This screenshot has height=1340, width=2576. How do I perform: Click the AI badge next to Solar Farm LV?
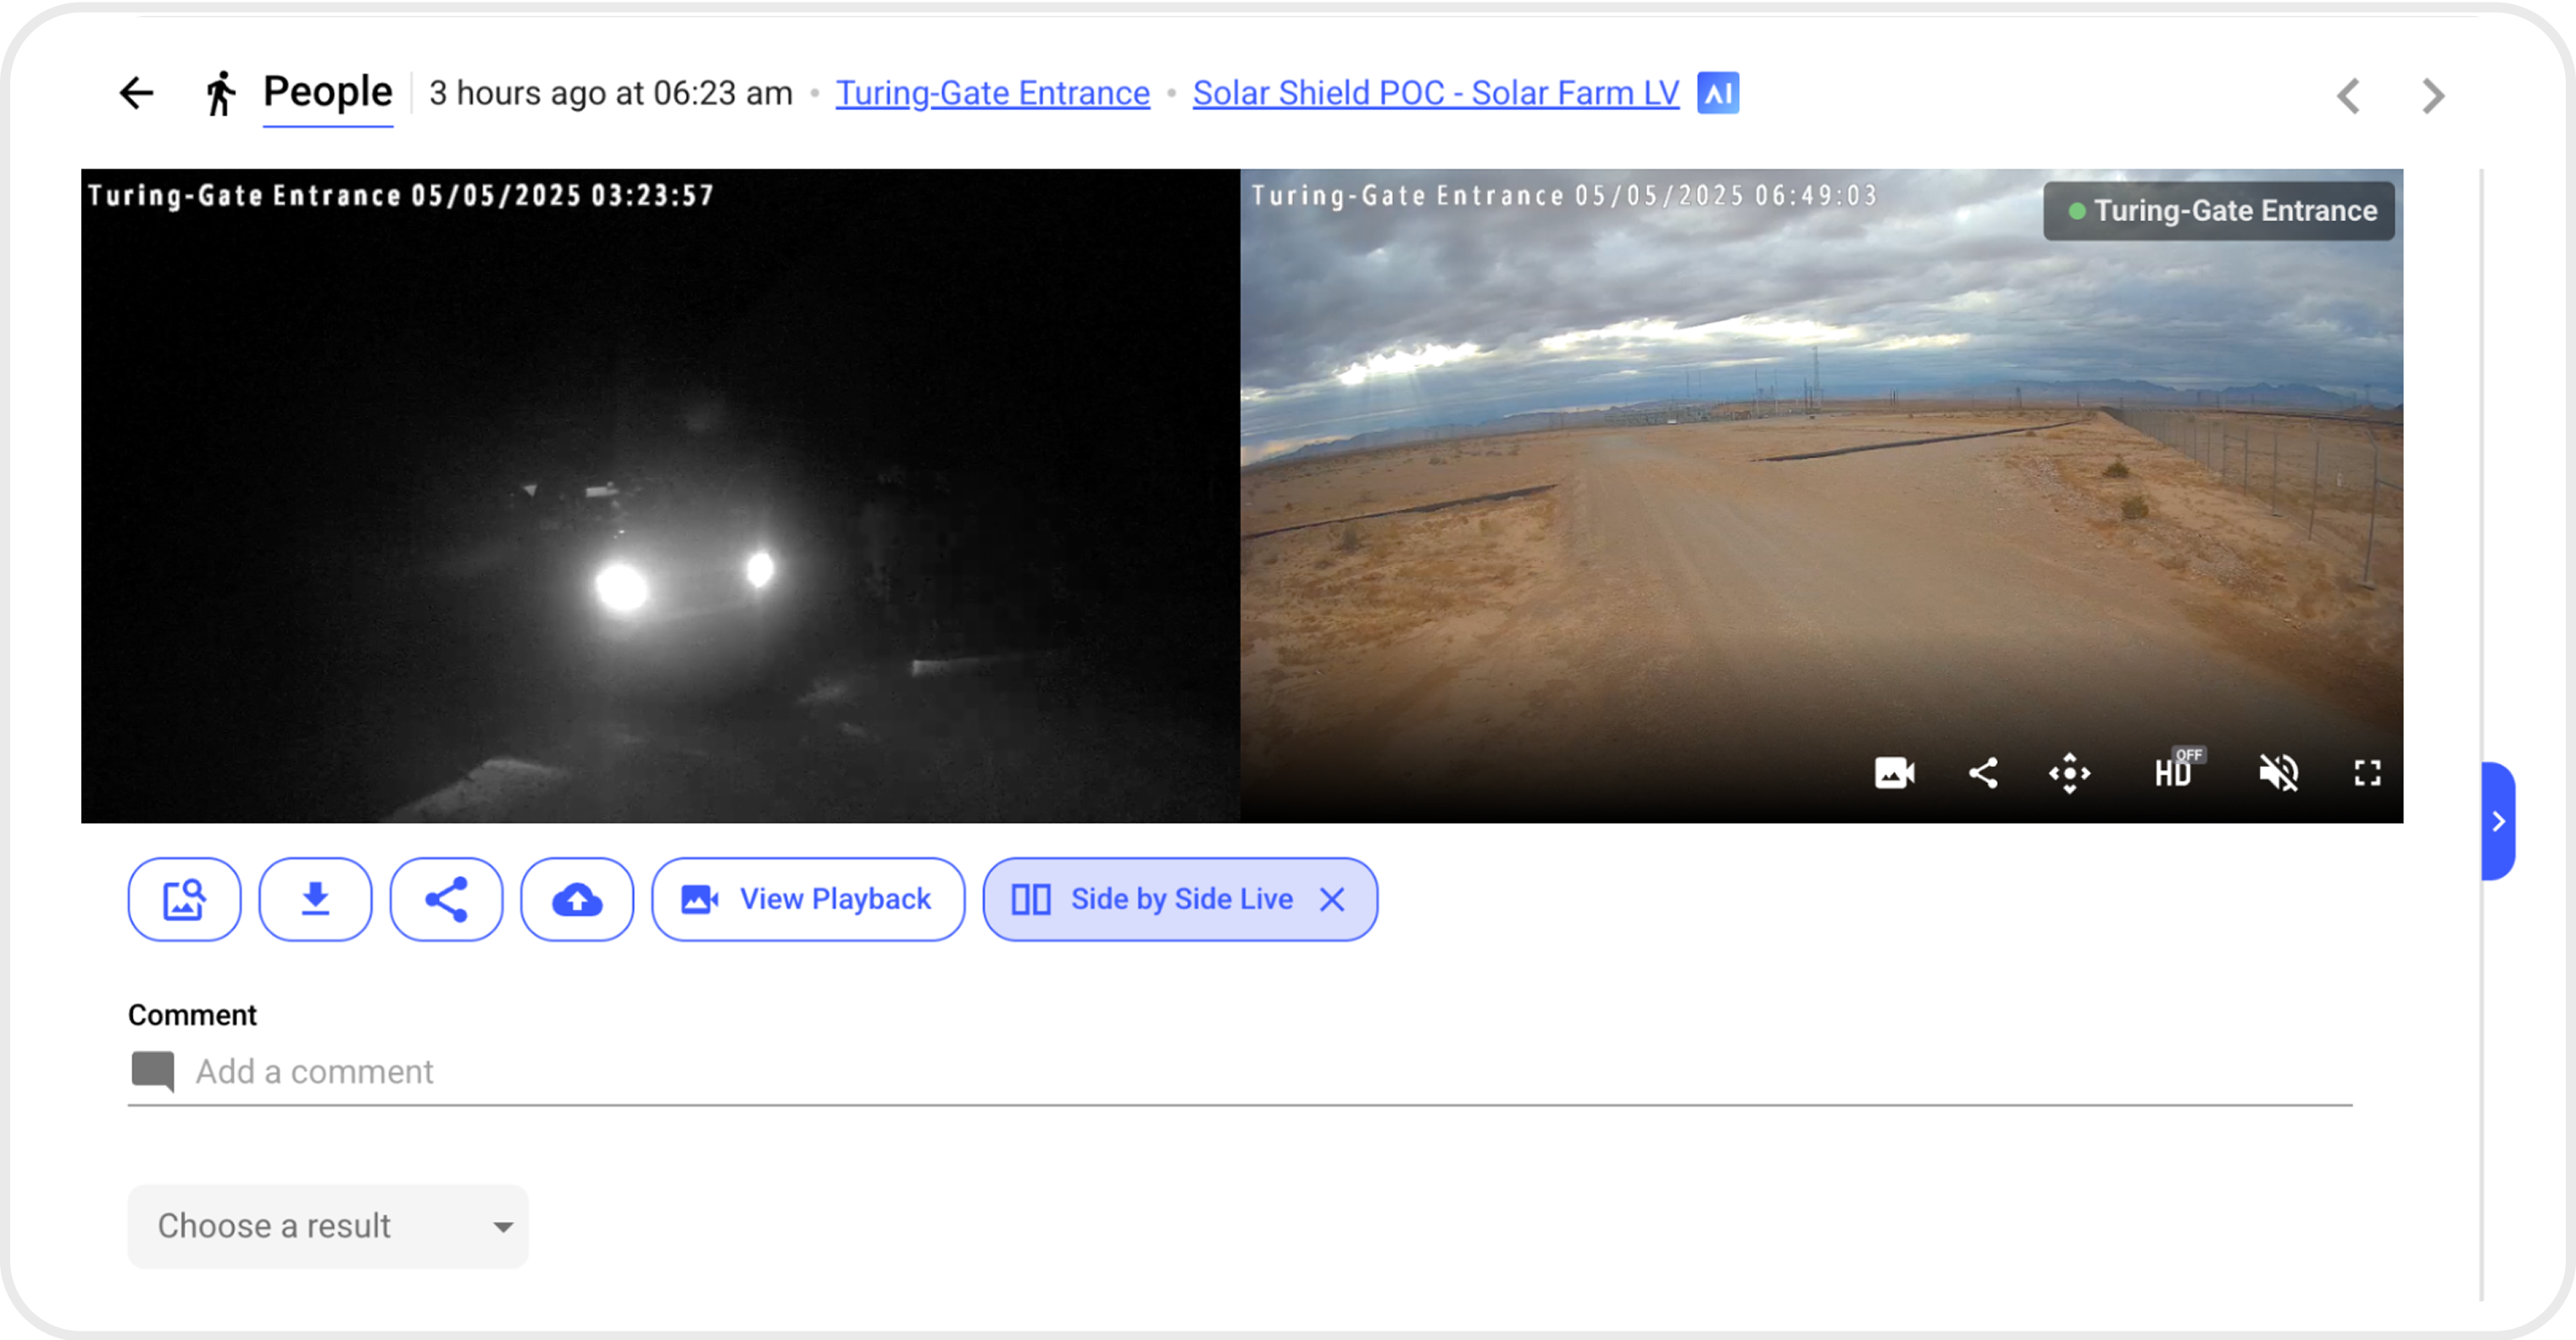[1718, 92]
